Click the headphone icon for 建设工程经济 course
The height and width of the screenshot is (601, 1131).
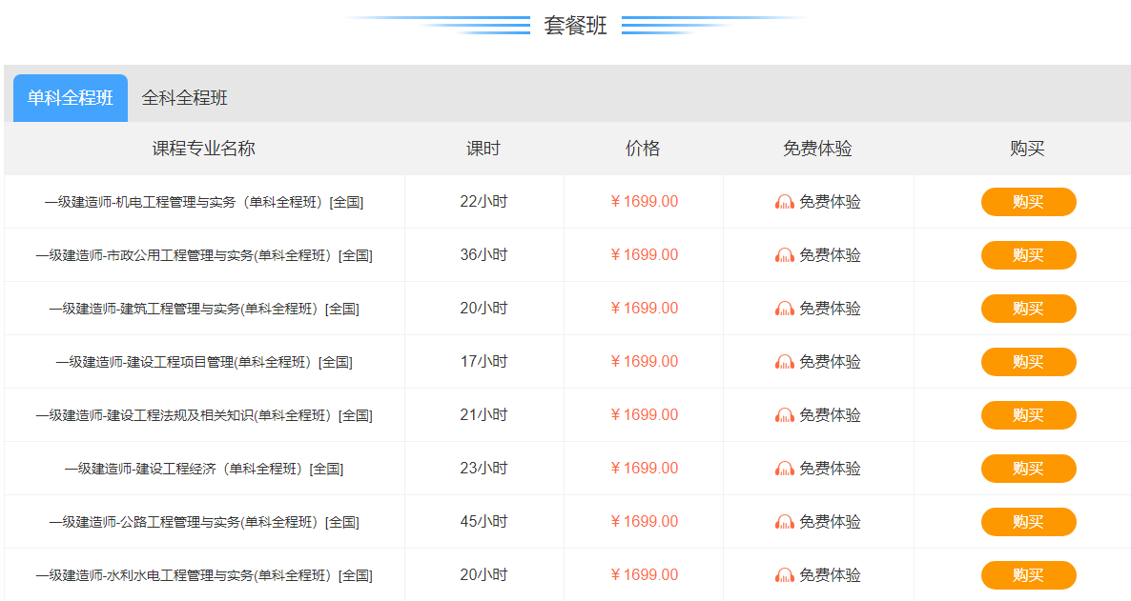[784, 468]
